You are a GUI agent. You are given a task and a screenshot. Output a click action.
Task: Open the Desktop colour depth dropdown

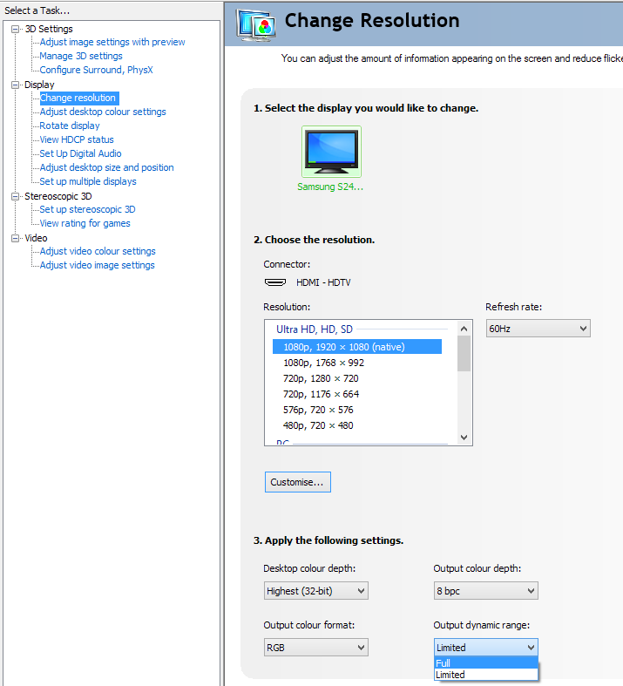tap(316, 591)
